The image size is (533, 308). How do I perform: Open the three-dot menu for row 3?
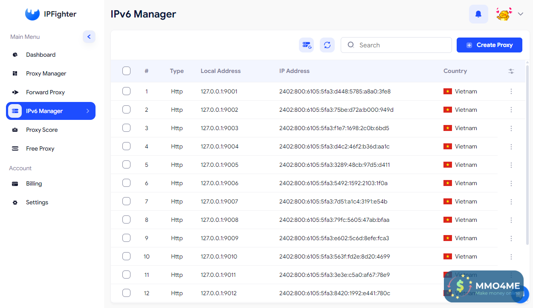[x=511, y=128]
